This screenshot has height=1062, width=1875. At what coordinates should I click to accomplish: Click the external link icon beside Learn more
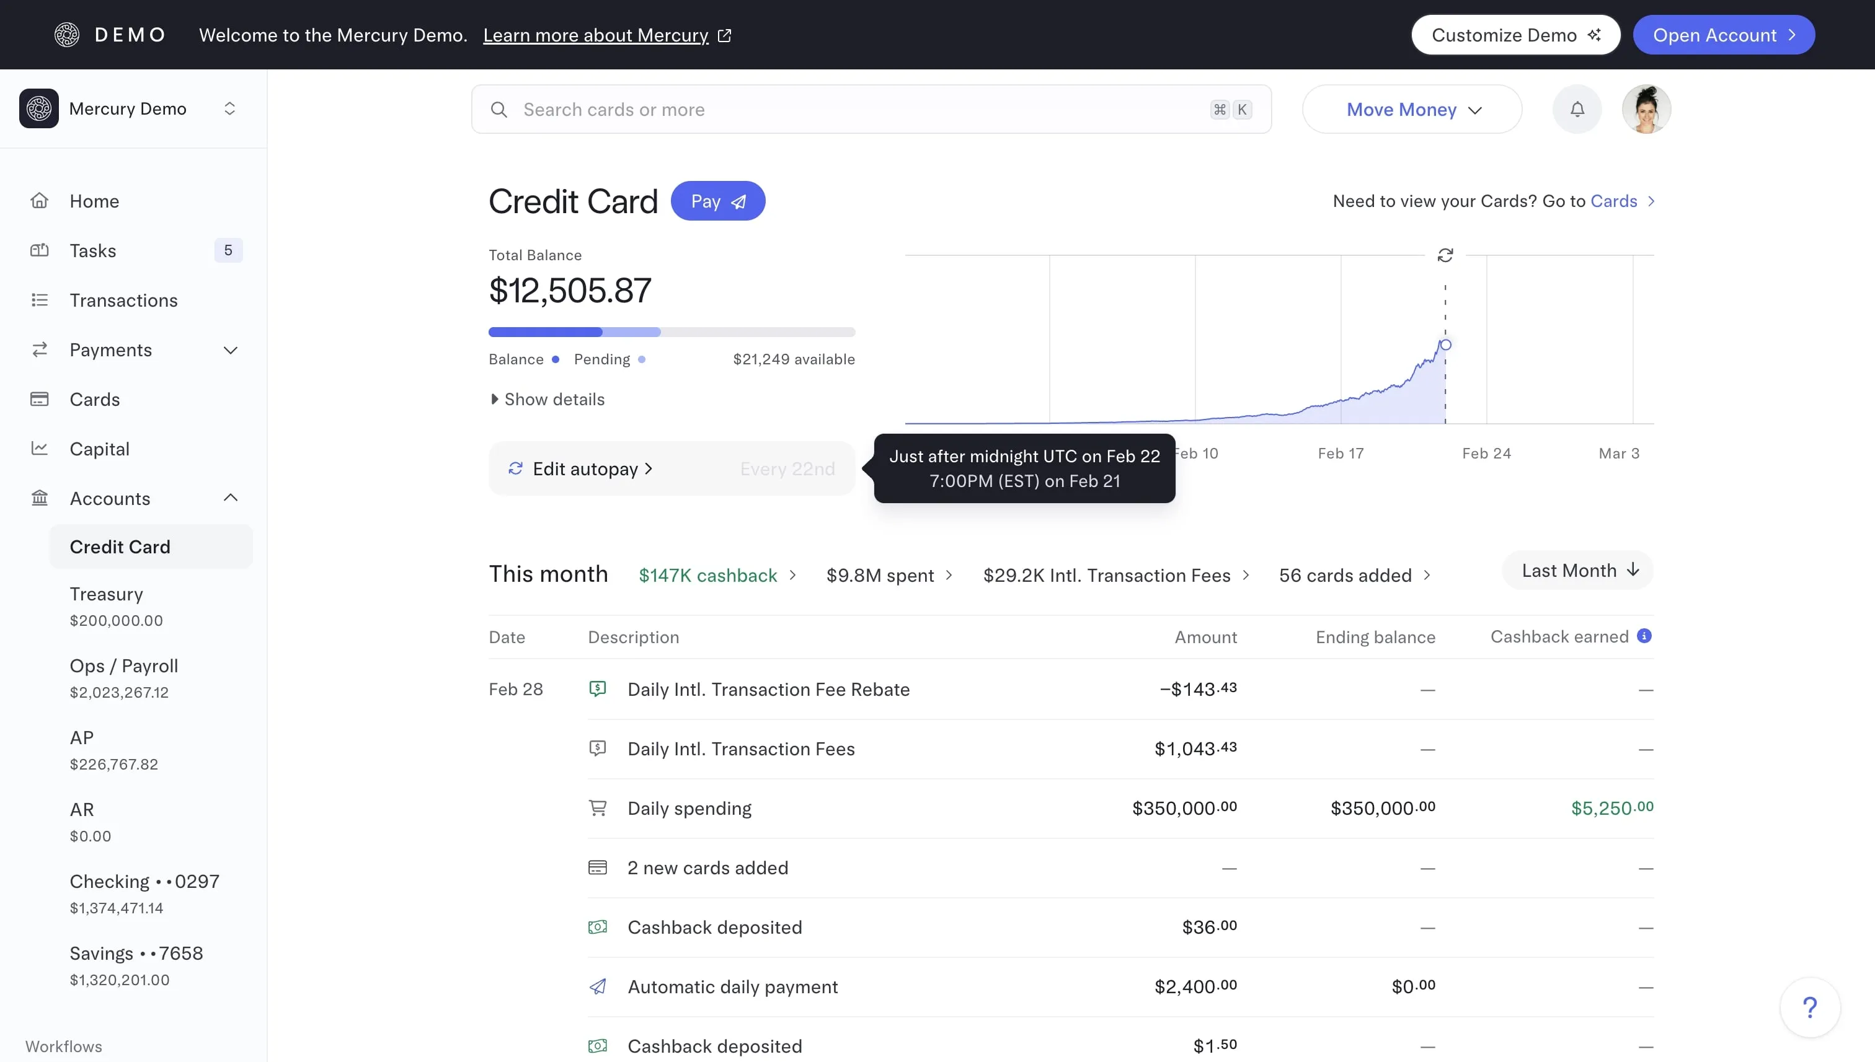[x=725, y=35]
